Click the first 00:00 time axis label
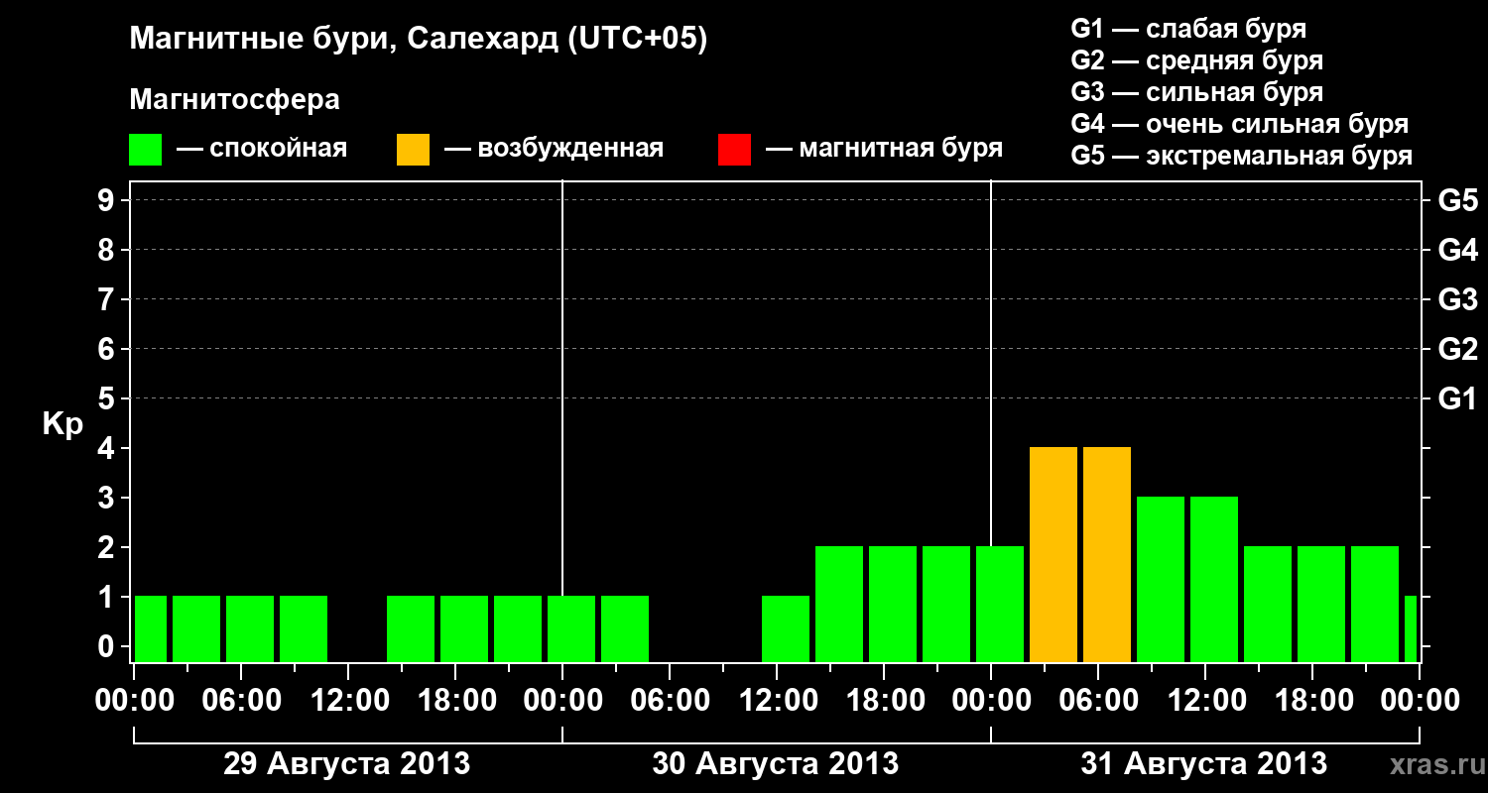 pos(135,701)
